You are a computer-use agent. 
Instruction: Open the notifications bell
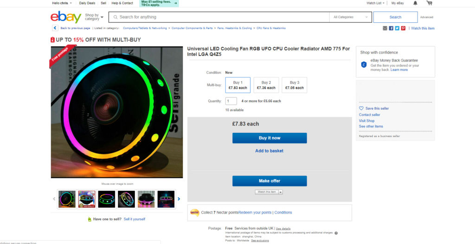click(415, 3)
